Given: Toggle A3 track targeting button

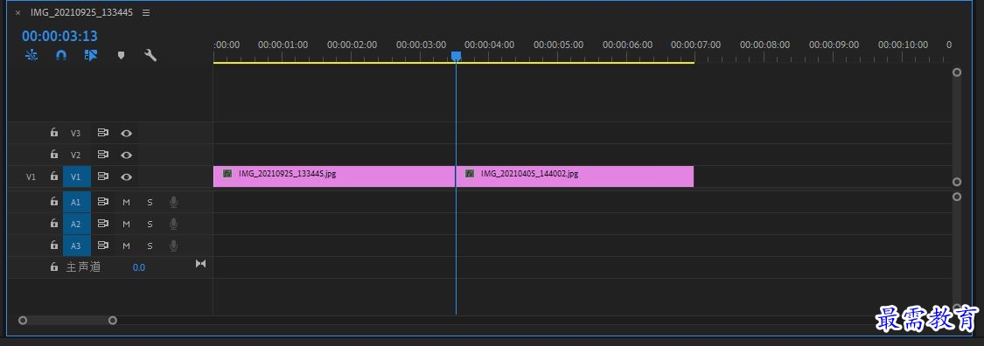Looking at the screenshot, I should tap(76, 245).
